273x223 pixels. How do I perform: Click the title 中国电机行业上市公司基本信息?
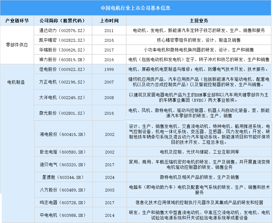pyautogui.click(x=136, y=8)
